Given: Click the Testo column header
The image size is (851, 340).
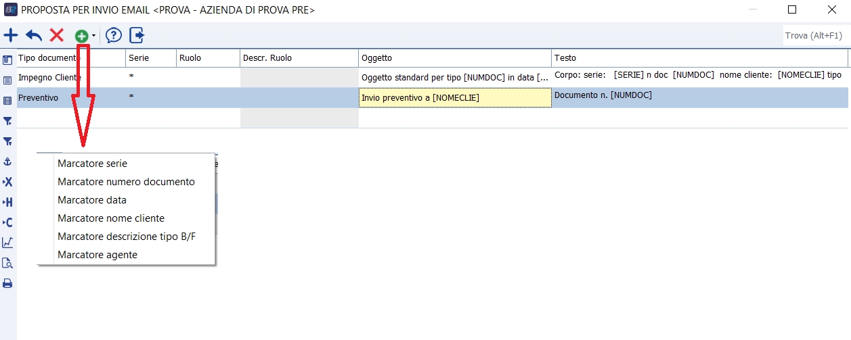Looking at the screenshot, I should 699,58.
